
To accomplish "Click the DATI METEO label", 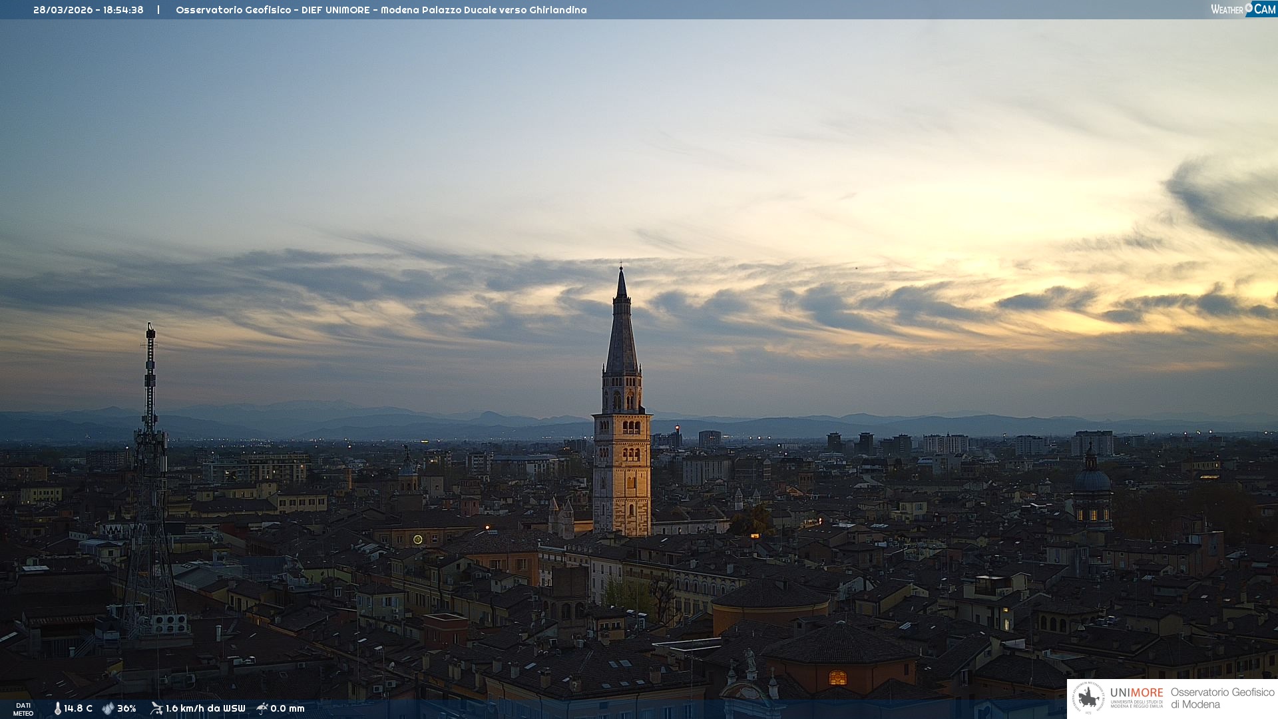I will pos(23,709).
